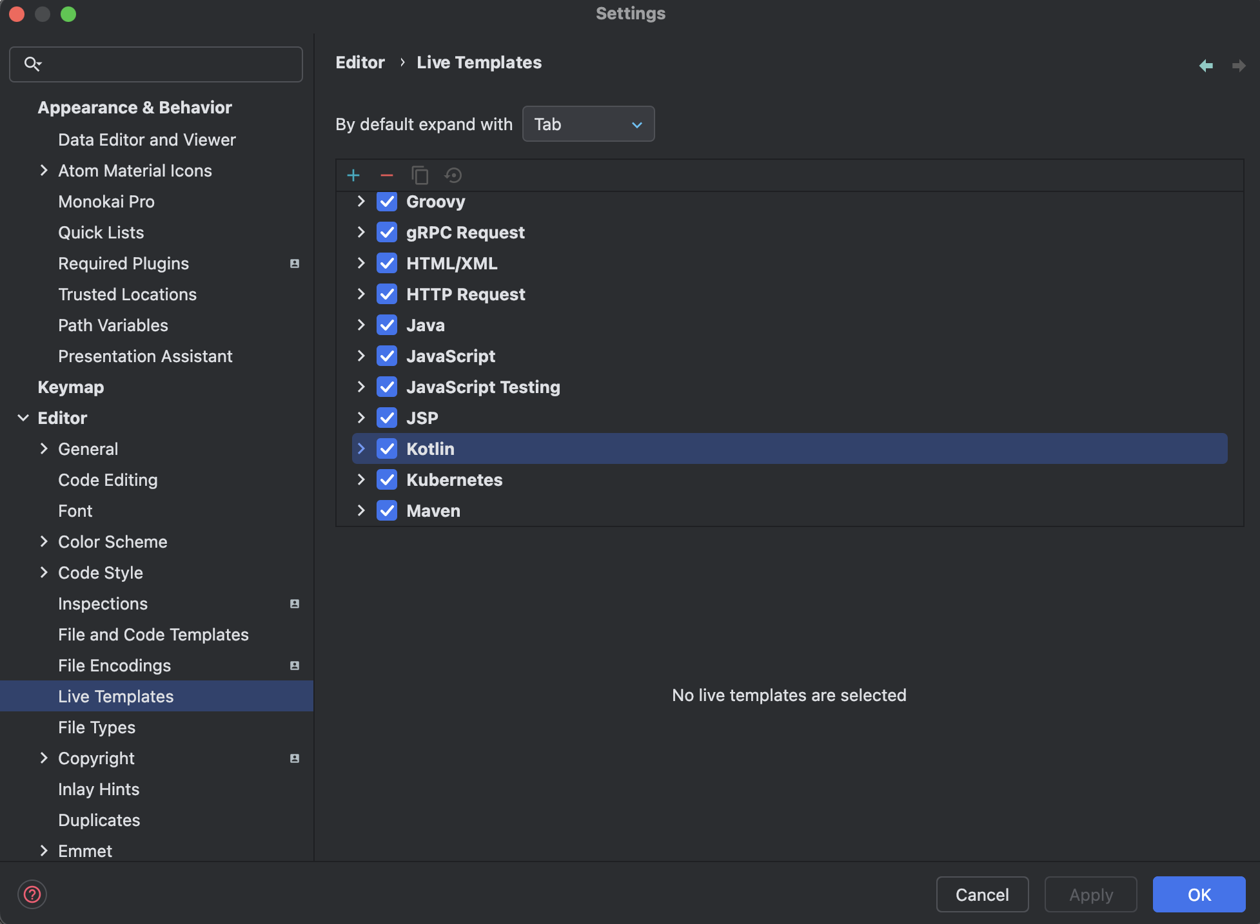
Task: Open help with the question mark icon
Action: [x=32, y=894]
